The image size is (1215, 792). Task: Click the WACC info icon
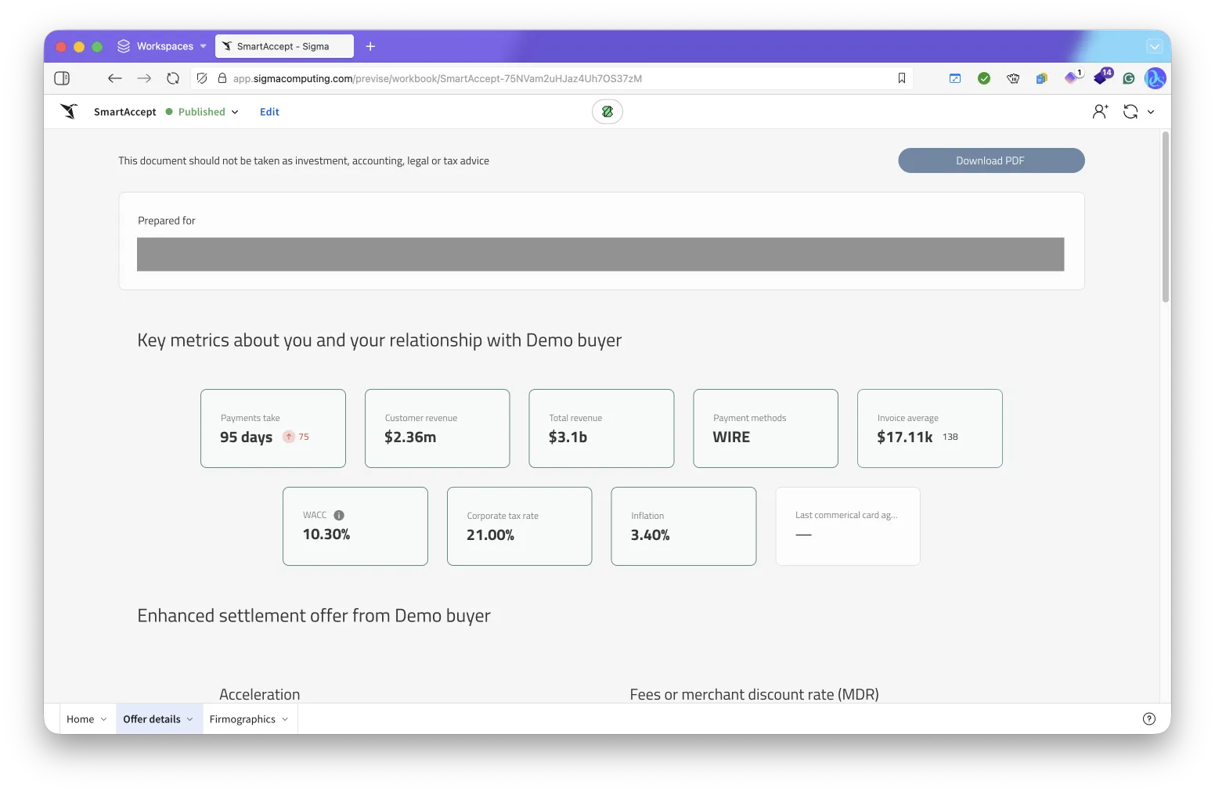pos(339,515)
